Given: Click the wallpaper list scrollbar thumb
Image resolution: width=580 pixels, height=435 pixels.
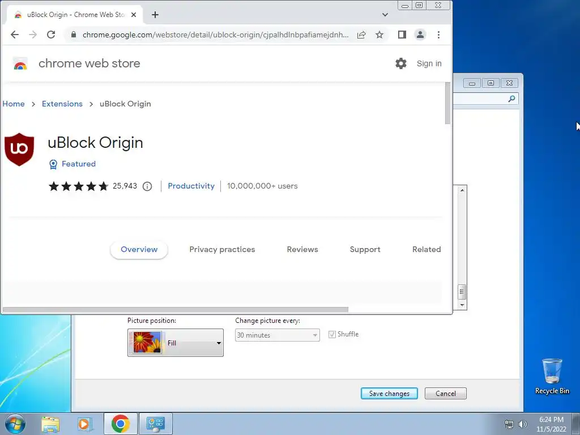Looking at the screenshot, I should (x=462, y=292).
